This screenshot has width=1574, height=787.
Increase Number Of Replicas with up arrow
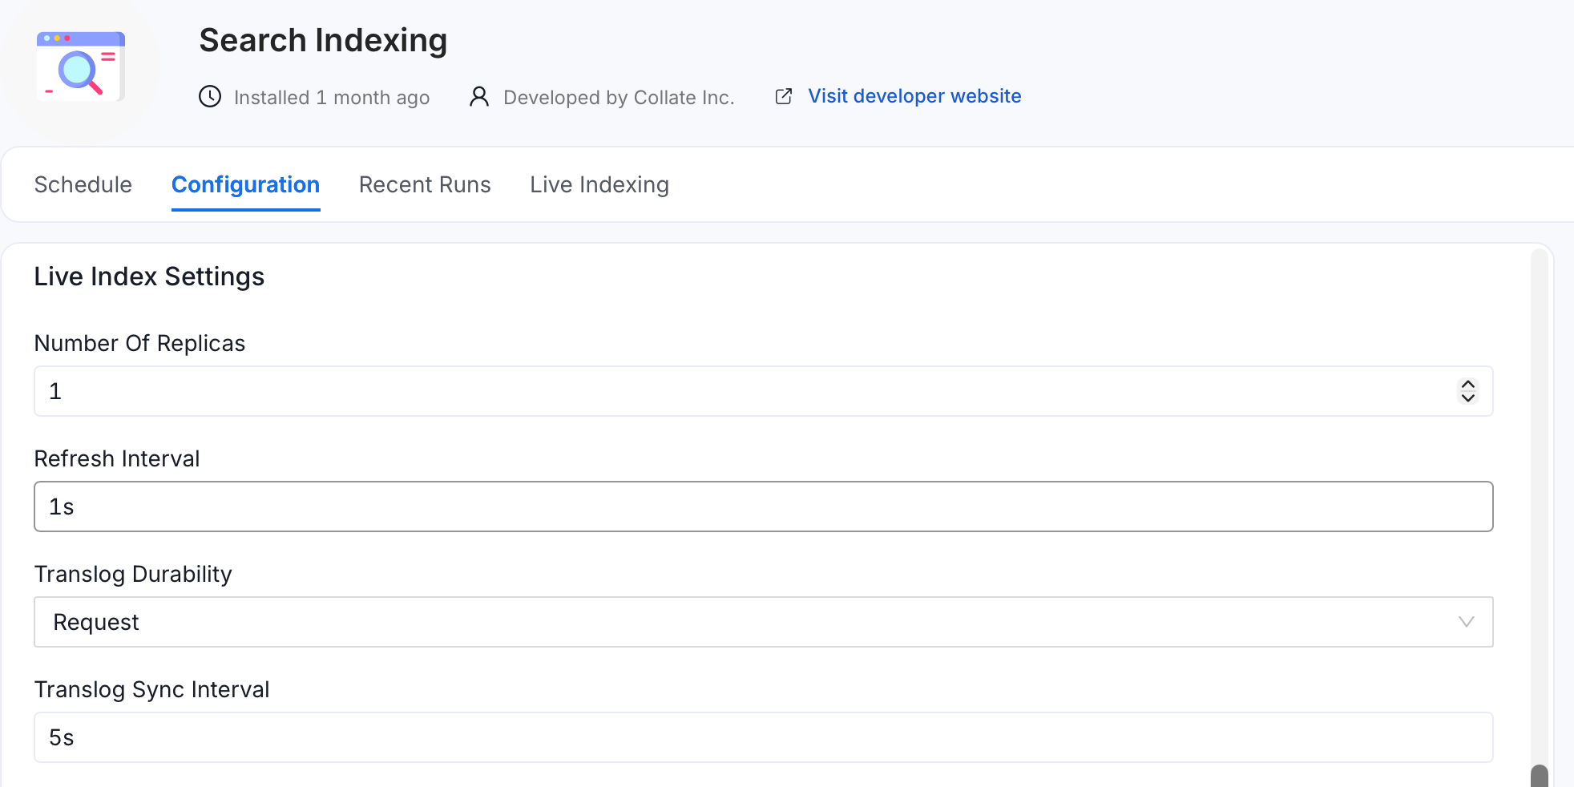pyautogui.click(x=1468, y=385)
